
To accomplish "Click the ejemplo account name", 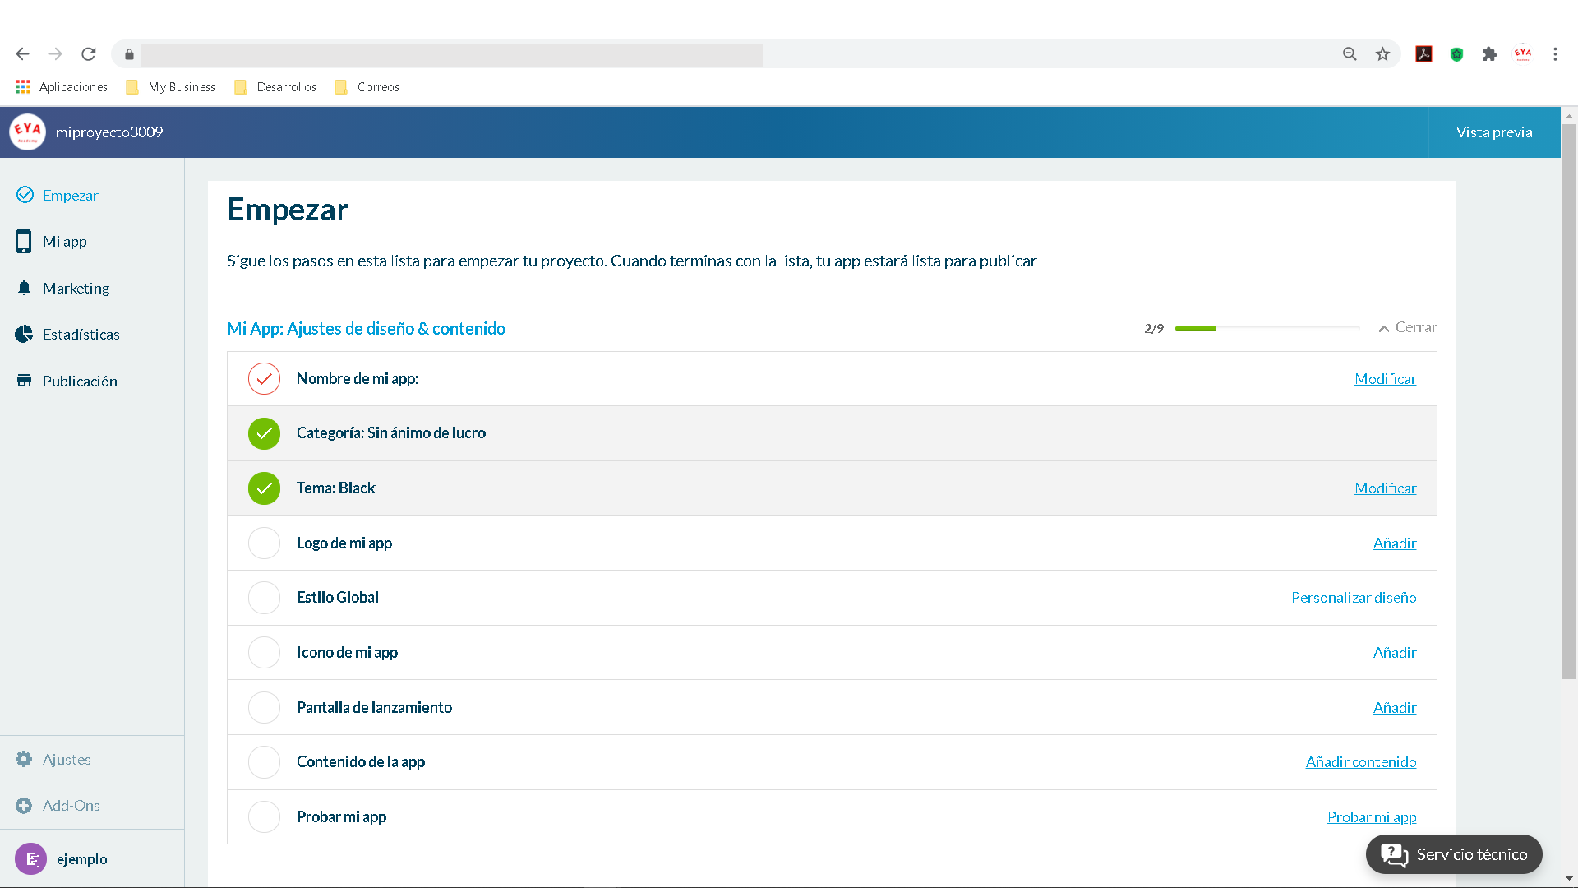I will [x=82, y=859].
